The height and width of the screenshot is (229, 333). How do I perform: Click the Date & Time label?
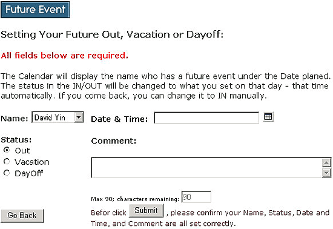point(119,119)
